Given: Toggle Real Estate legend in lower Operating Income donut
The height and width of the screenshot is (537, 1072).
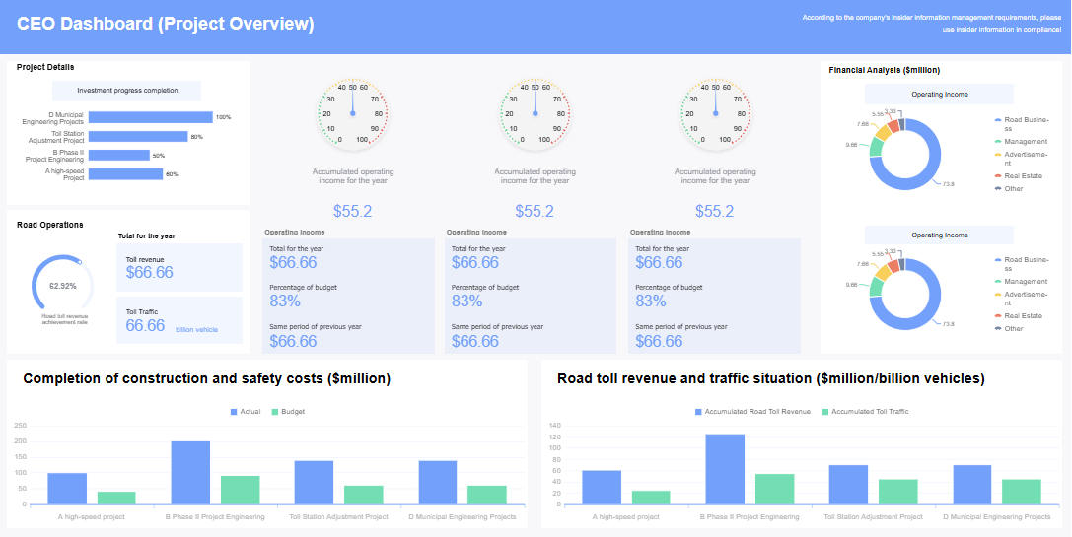Looking at the screenshot, I should 1018,315.
